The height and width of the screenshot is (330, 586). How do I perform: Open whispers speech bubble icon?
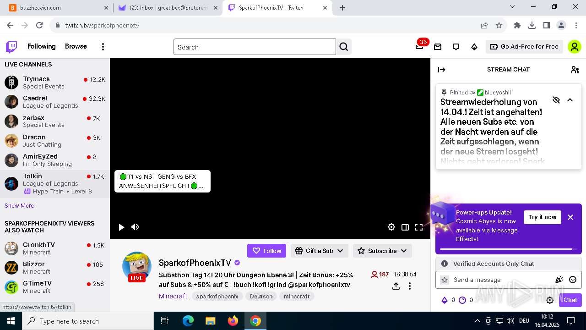(456, 47)
